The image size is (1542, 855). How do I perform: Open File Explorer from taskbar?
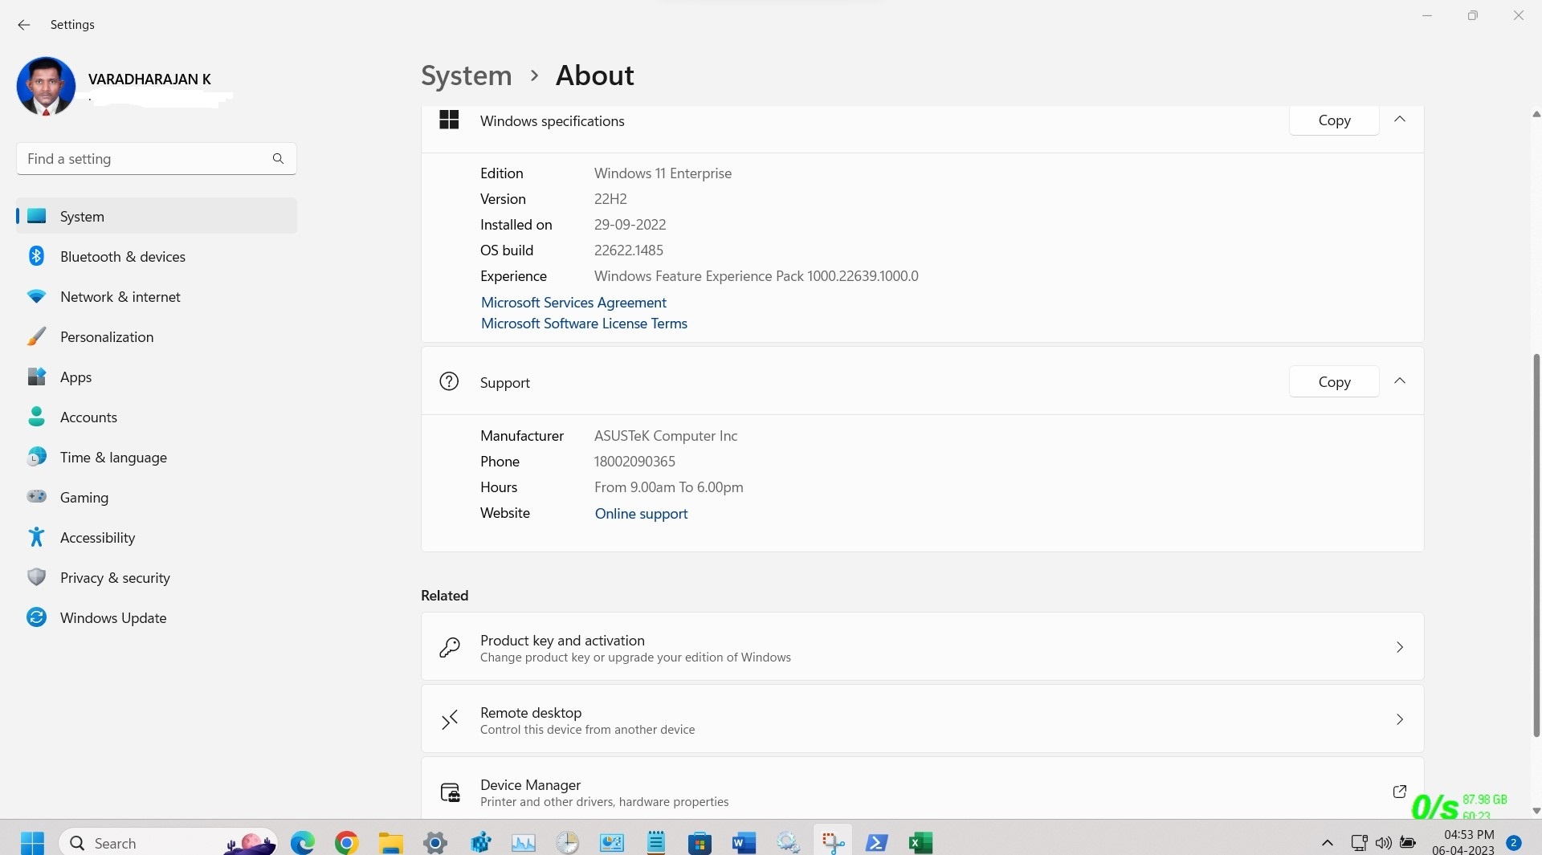391,843
